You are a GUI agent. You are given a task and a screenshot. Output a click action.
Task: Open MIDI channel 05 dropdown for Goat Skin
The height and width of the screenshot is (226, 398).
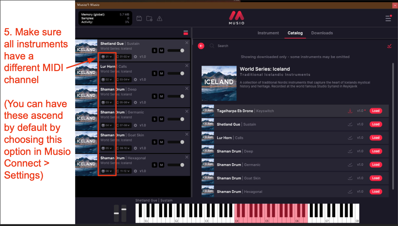(107, 148)
